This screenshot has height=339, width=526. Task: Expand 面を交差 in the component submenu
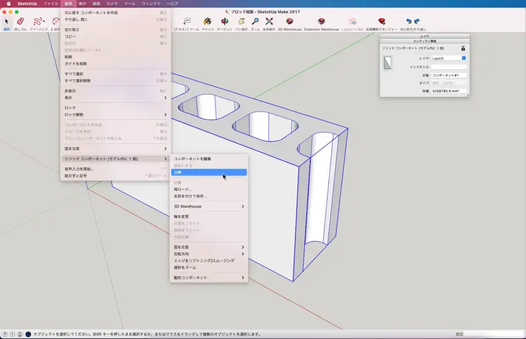(209, 247)
